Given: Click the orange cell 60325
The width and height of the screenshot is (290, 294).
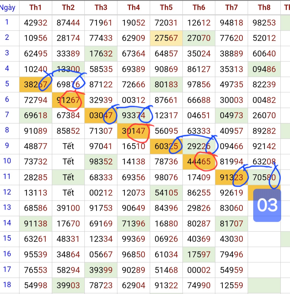Looking at the screenshot, I should point(166,146).
